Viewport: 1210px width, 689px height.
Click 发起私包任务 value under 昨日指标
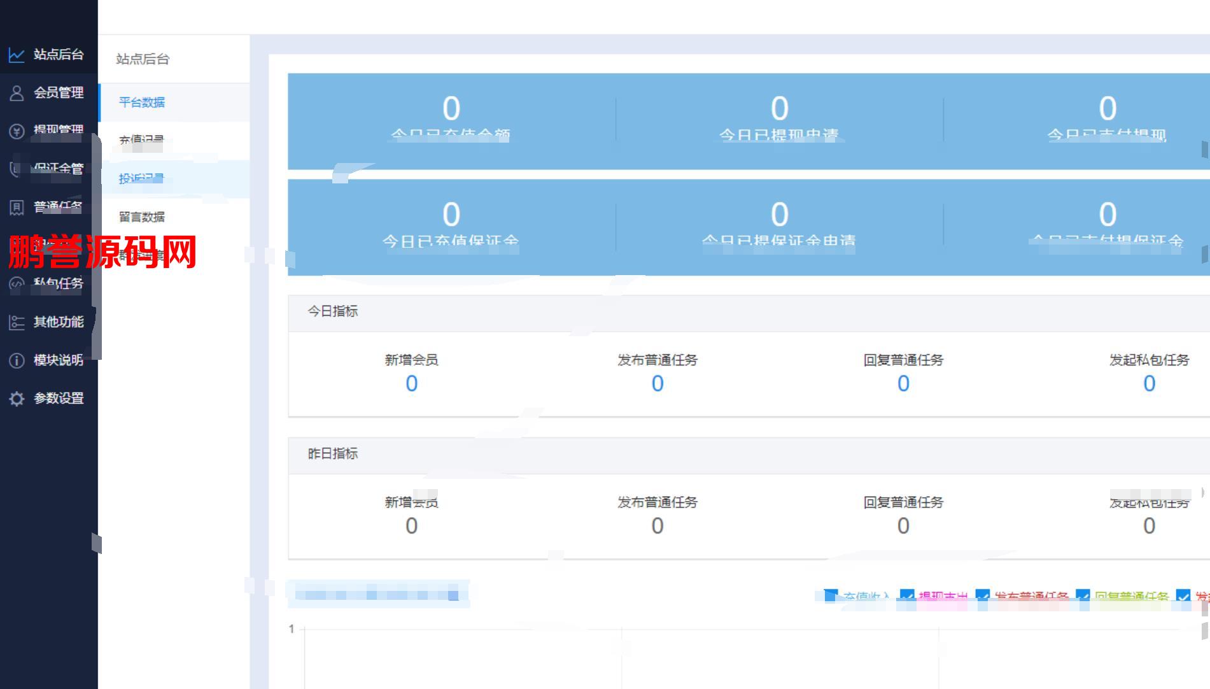coord(1149,526)
